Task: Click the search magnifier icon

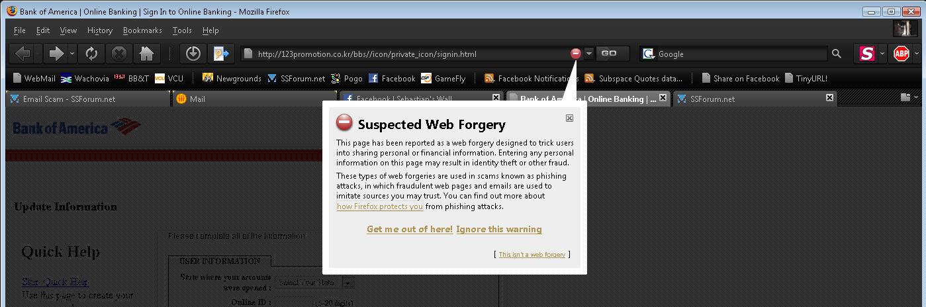Action: coord(837,54)
